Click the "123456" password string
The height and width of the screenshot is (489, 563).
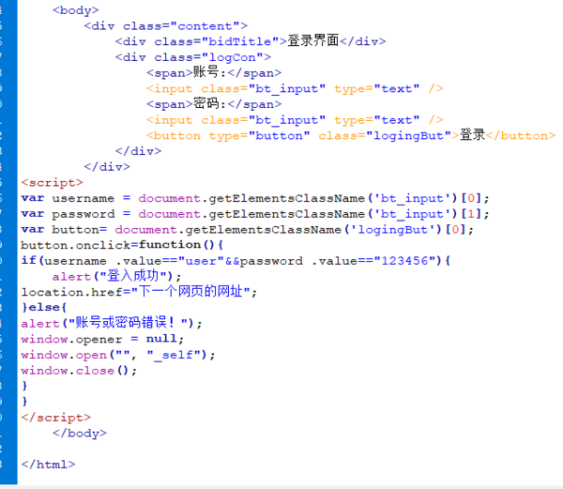404,261
